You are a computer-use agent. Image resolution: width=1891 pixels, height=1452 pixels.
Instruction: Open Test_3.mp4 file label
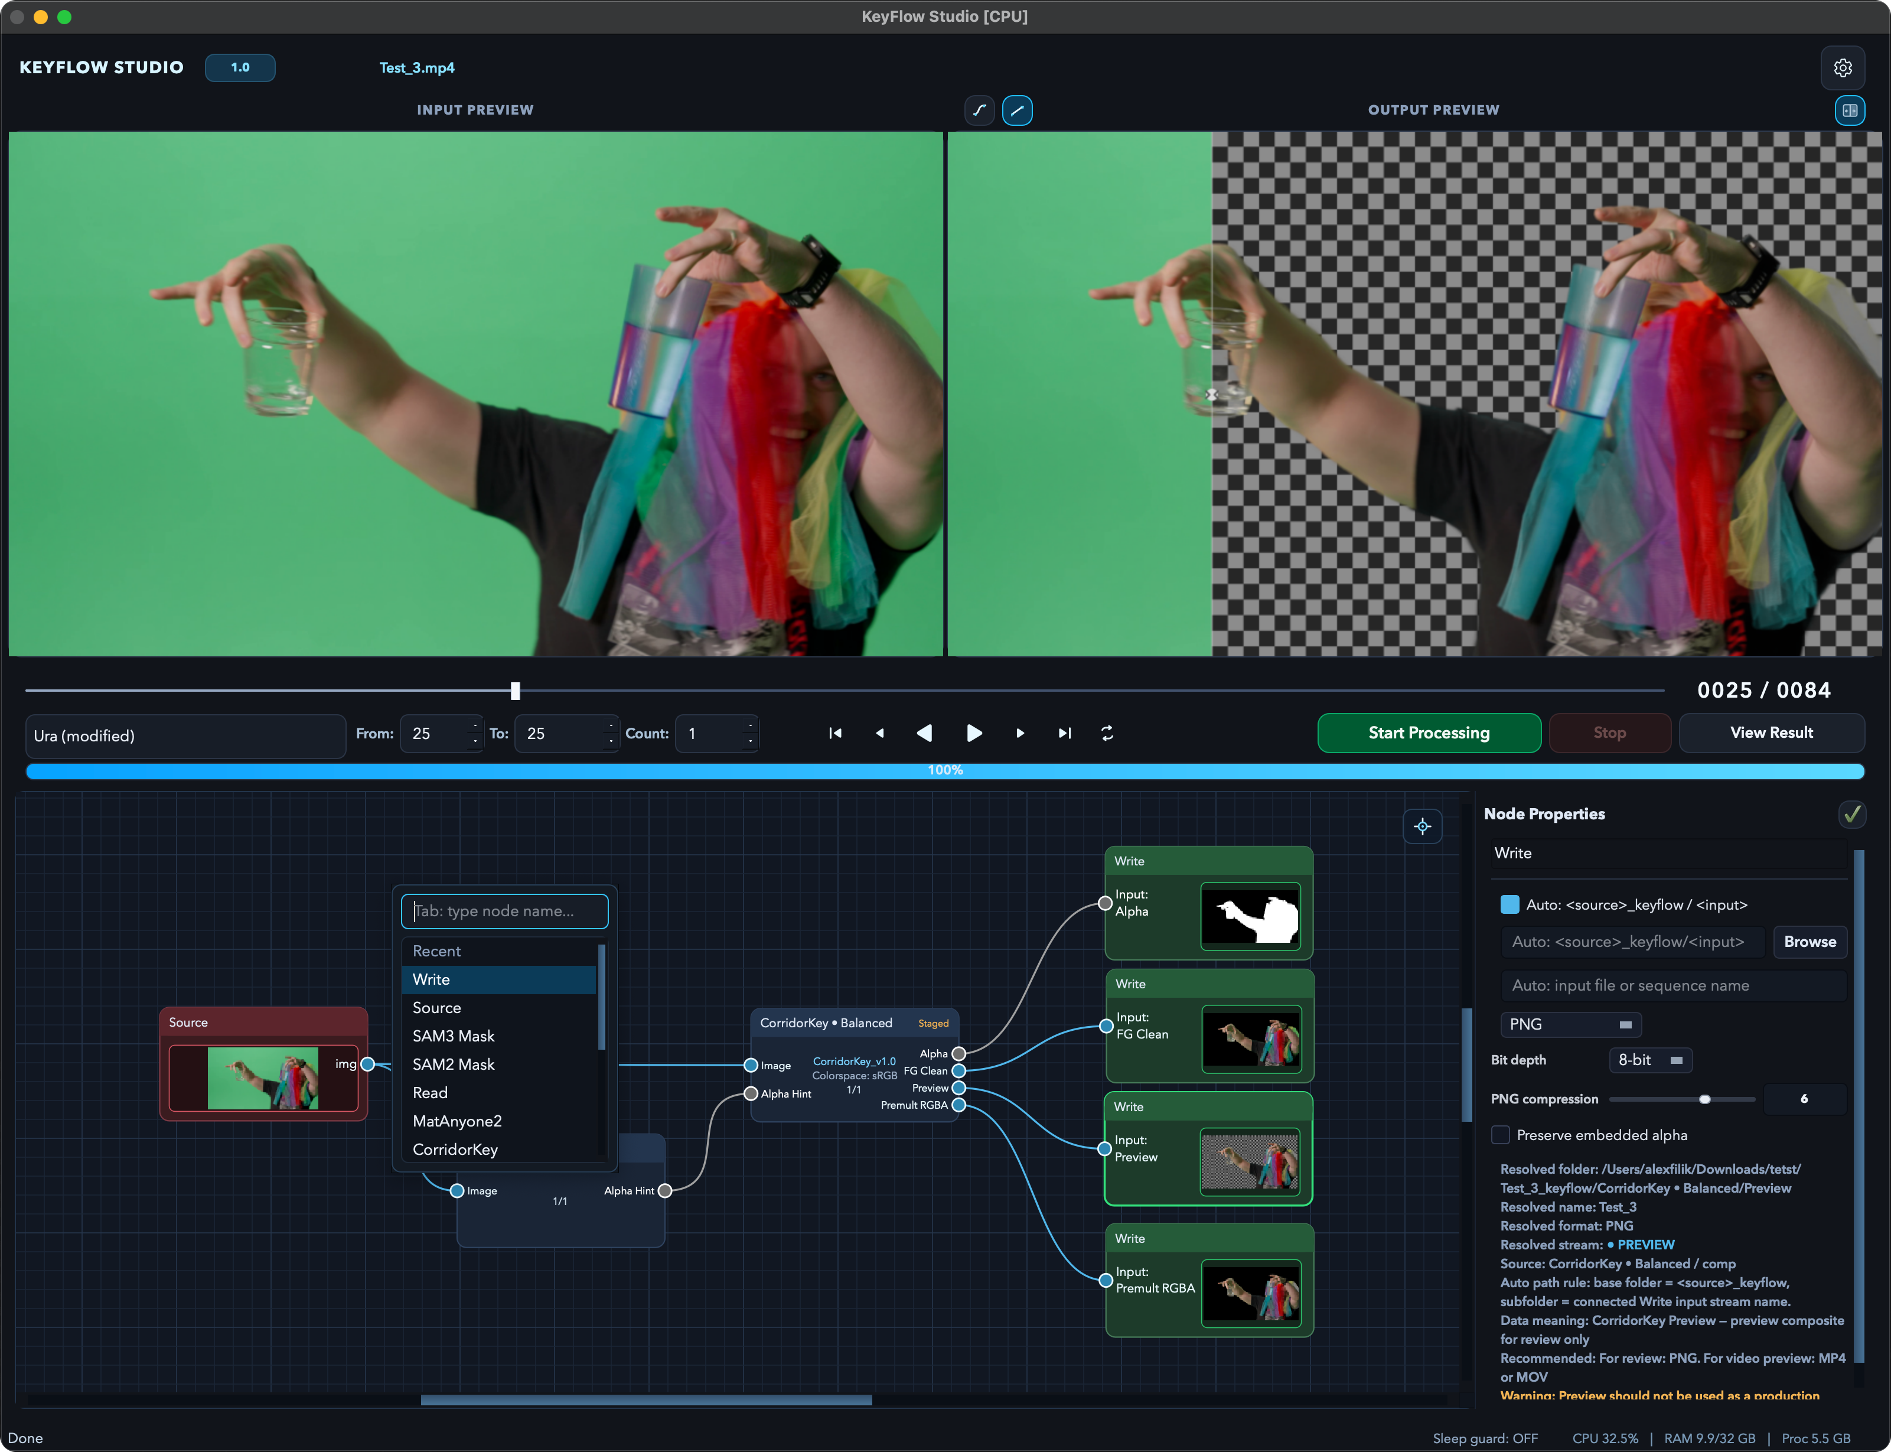pyautogui.click(x=416, y=67)
